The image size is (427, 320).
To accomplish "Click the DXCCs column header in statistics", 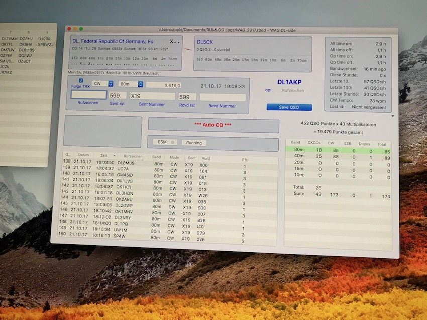I will (313, 143).
